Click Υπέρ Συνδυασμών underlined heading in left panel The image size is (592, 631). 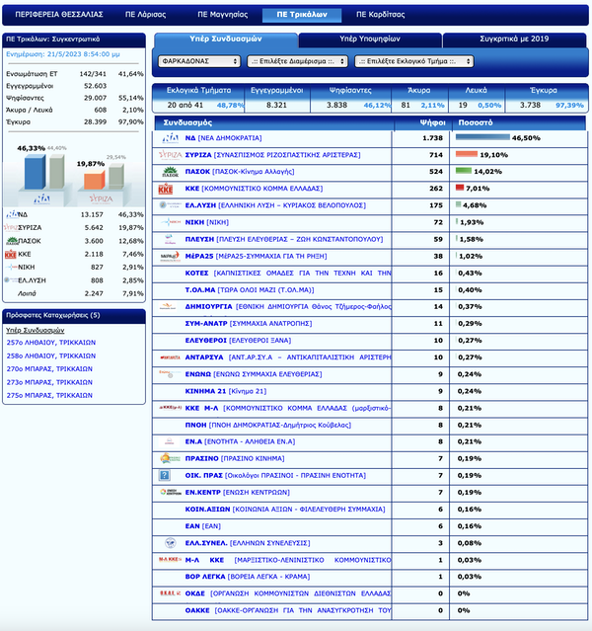coord(36,331)
